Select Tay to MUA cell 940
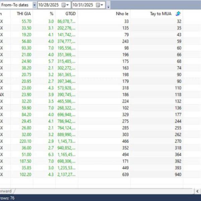The width and height of the screenshot is (201, 201). click(178, 175)
